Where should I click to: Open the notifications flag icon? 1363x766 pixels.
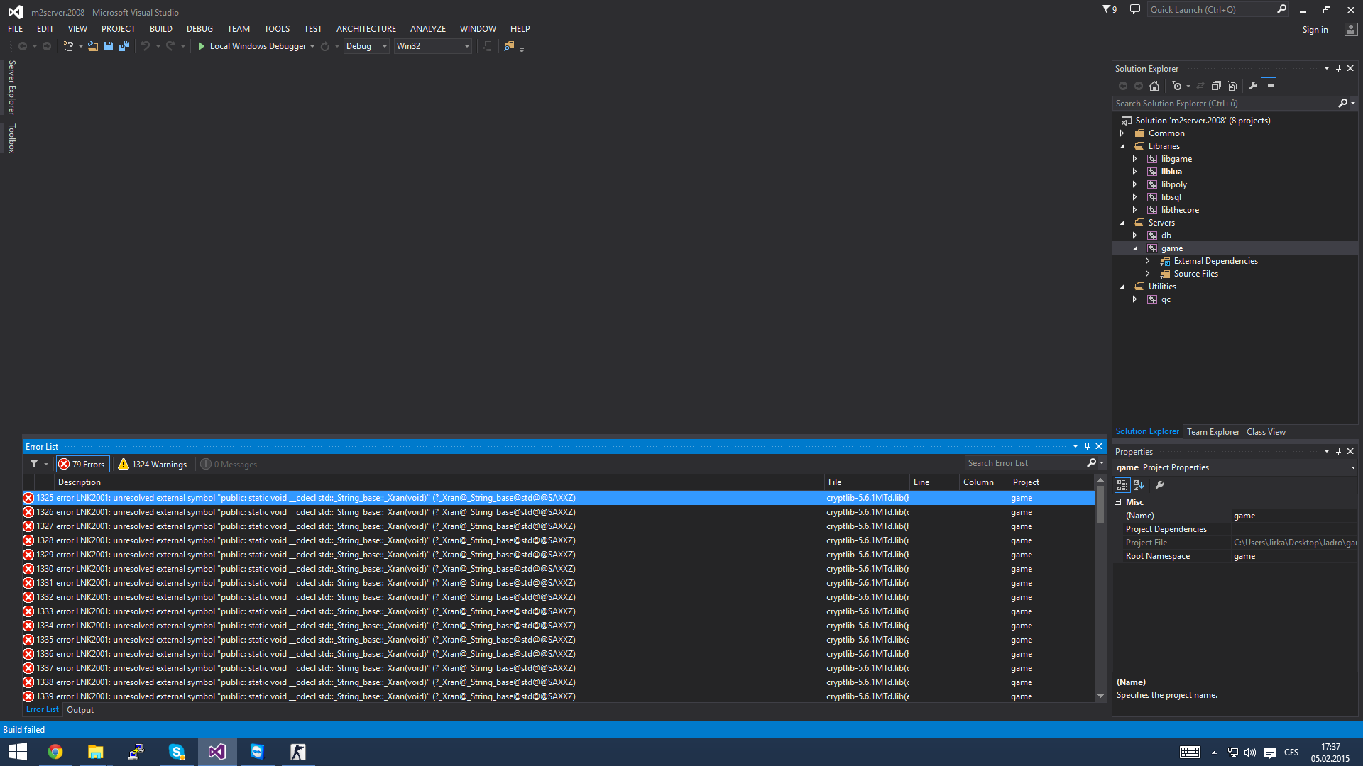click(x=1109, y=10)
